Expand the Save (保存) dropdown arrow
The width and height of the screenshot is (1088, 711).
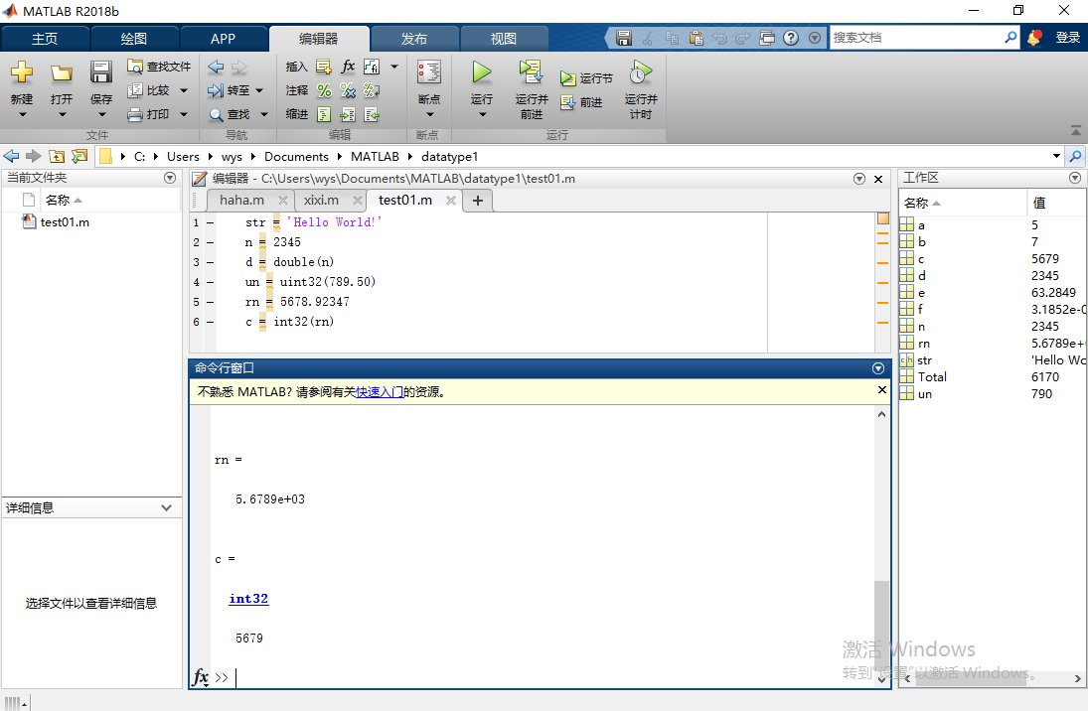(x=101, y=114)
